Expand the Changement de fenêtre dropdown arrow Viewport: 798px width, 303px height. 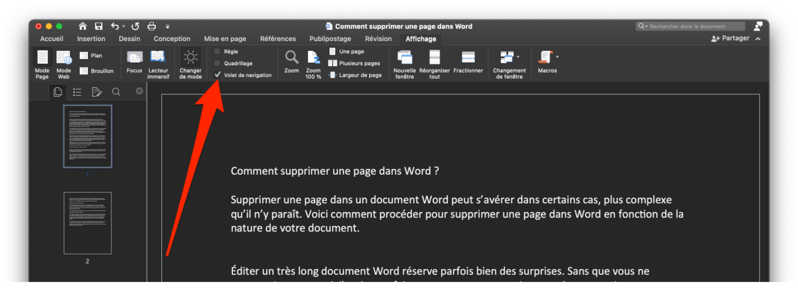[518, 57]
